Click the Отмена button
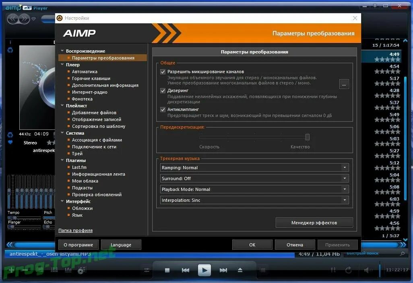 (x=295, y=244)
